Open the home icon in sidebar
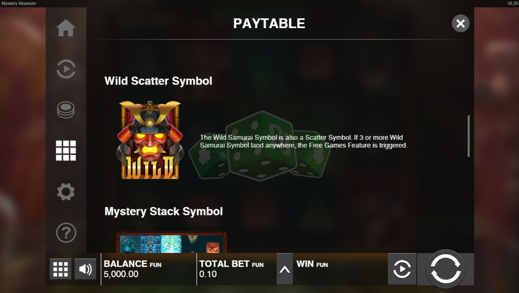Viewport: 519px width, 293px height. 66,28
